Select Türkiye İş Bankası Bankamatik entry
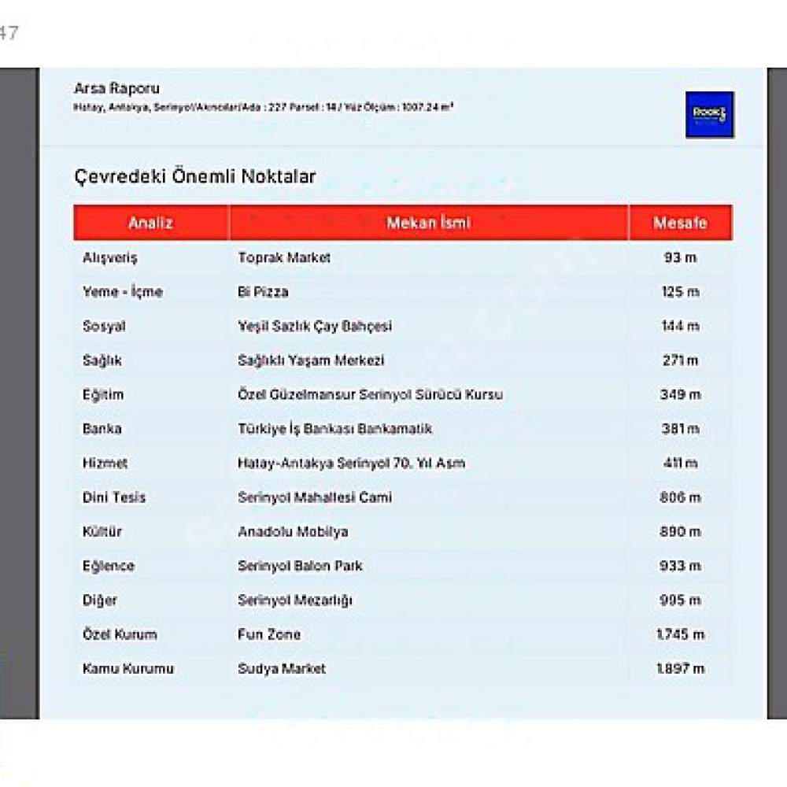The height and width of the screenshot is (787, 787). point(334,429)
